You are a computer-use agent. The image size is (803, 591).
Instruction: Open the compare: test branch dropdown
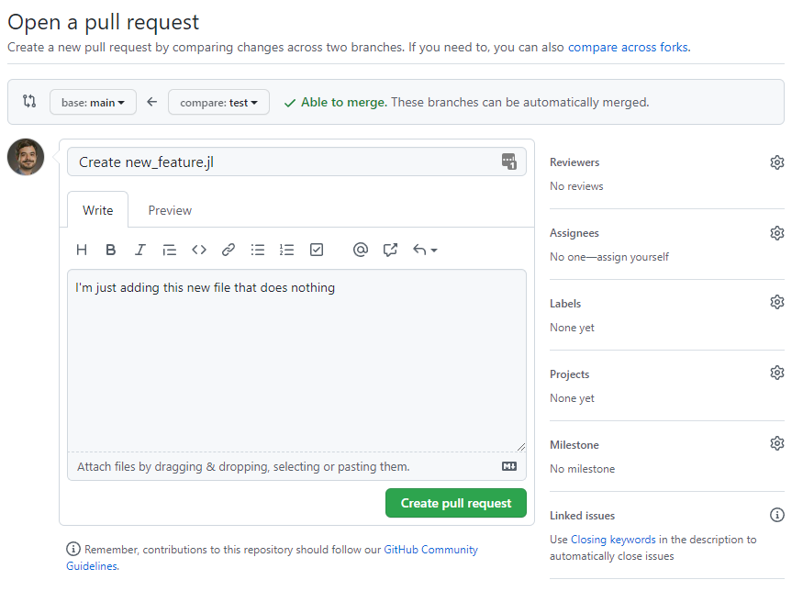[218, 103]
